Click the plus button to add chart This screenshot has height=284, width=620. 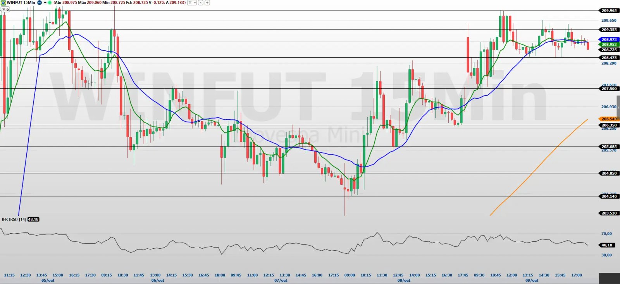207,3
